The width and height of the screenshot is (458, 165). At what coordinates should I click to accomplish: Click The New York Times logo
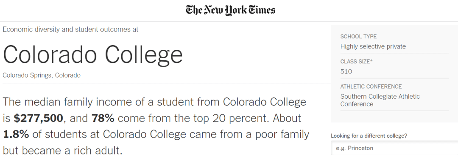tap(230, 10)
